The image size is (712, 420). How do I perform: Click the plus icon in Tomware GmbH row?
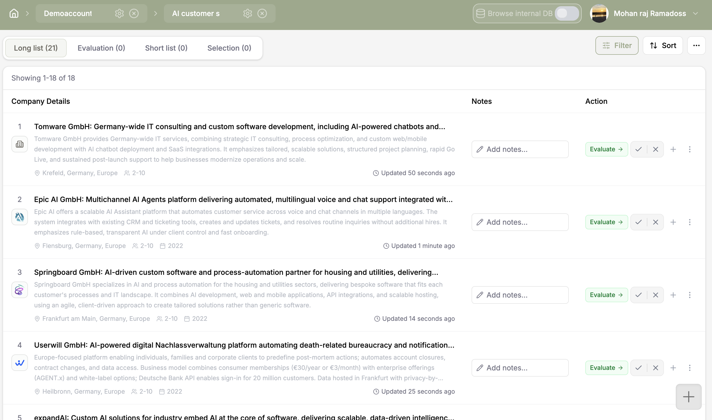673,149
